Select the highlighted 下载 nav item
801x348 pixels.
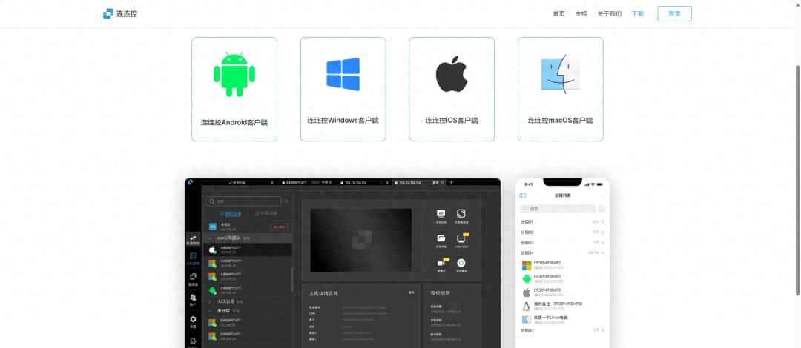pyautogui.click(x=638, y=14)
